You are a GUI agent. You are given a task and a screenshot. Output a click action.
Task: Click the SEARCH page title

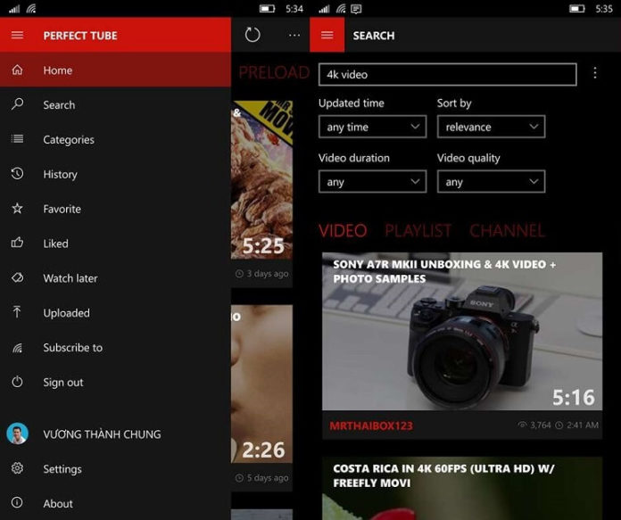374,36
